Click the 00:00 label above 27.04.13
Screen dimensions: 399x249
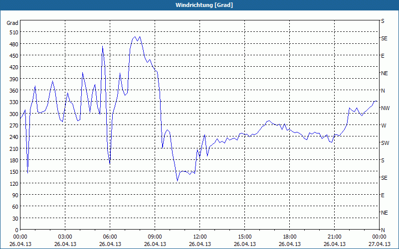pyautogui.click(x=379, y=237)
